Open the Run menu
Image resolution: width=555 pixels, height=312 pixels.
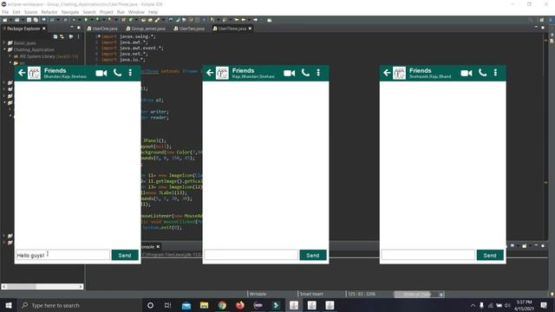coord(121,12)
